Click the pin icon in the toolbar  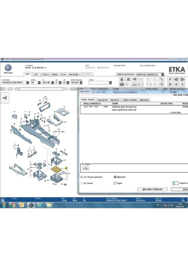coord(170,79)
